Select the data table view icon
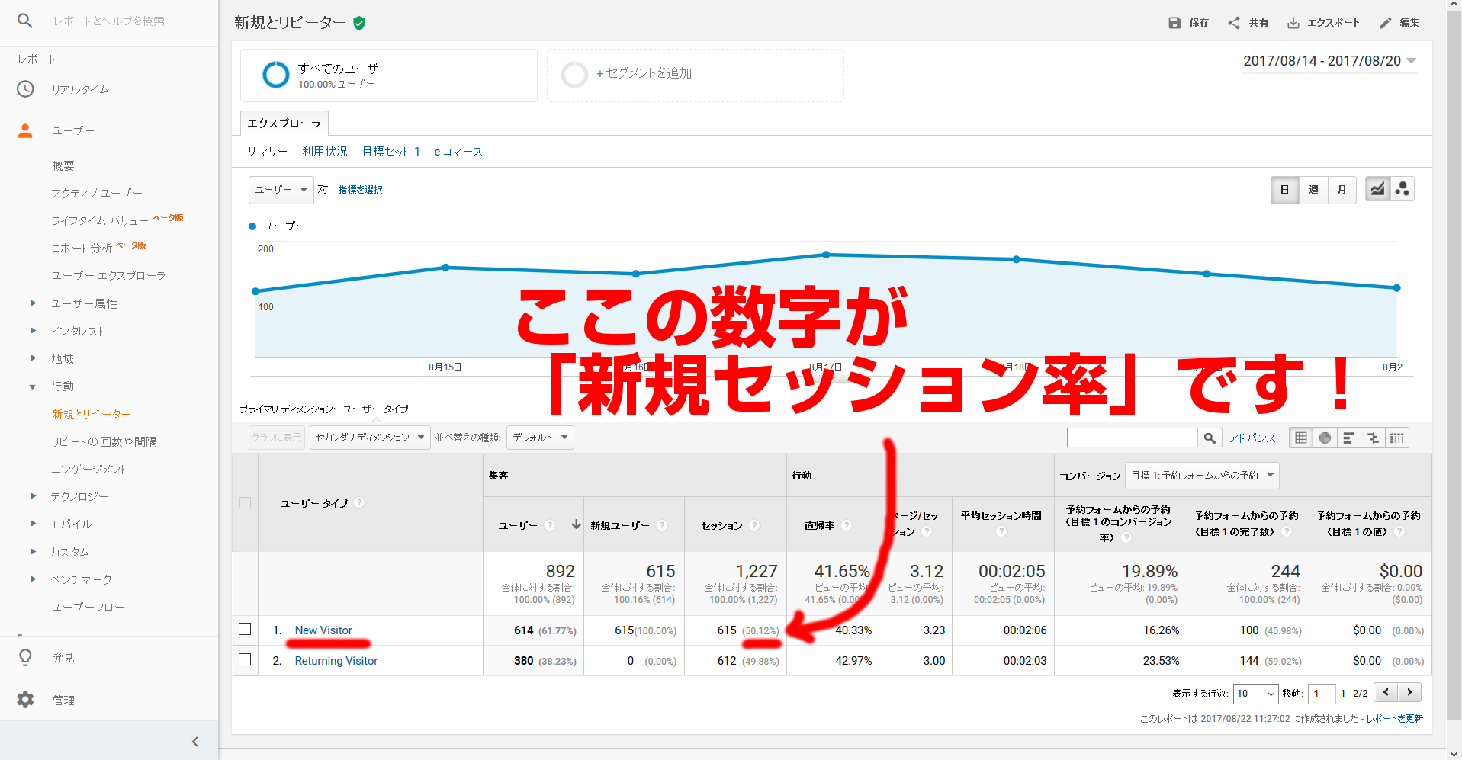Image resolution: width=1462 pixels, height=760 pixels. [1301, 438]
